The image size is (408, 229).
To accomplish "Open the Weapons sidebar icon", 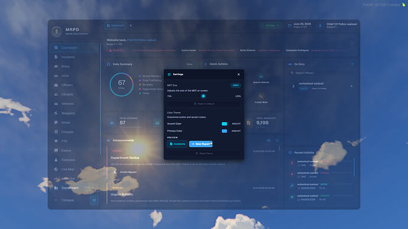I will click(56, 113).
